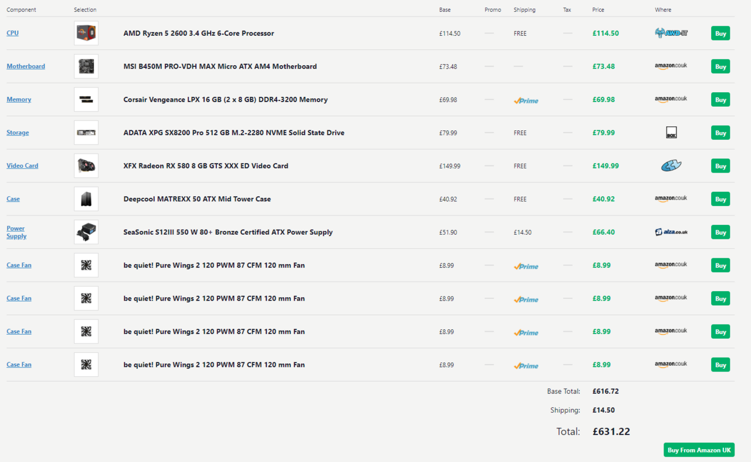The height and width of the screenshot is (462, 751).
Task: Open Corsair Vengeance LPX 16 GB product name
Action: (x=225, y=100)
